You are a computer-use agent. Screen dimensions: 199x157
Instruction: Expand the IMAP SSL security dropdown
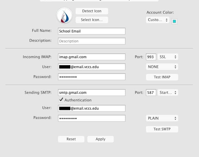pos(168,57)
